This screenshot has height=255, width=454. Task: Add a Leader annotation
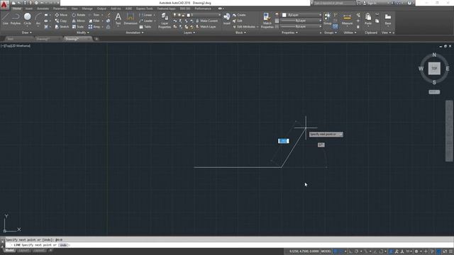click(x=146, y=21)
